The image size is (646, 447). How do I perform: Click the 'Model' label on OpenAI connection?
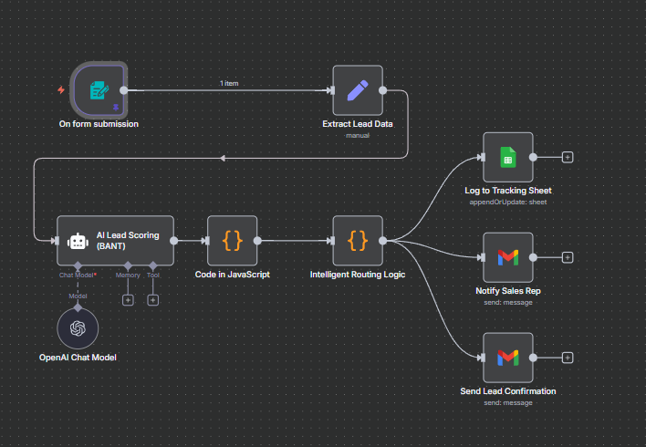click(x=78, y=295)
